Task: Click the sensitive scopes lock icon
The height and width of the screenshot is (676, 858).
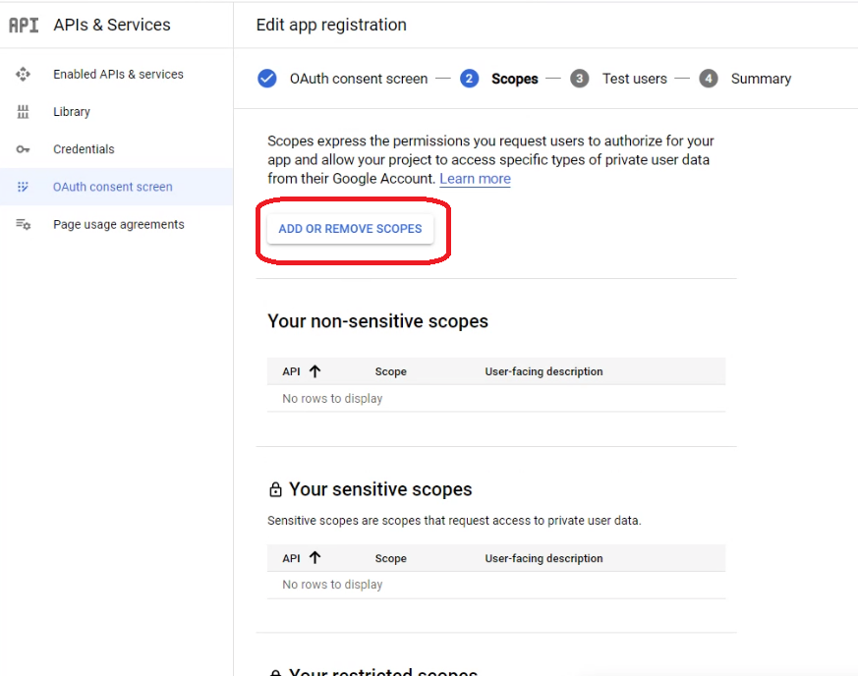Action: click(275, 490)
